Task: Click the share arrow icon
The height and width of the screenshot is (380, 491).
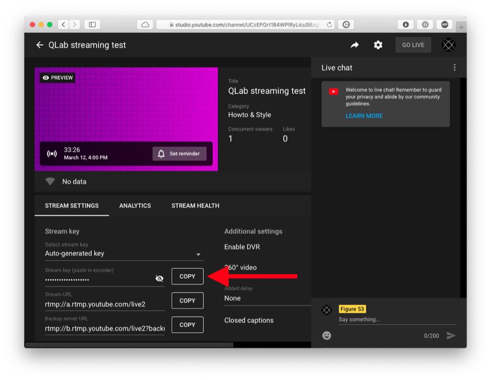Action: pos(354,45)
